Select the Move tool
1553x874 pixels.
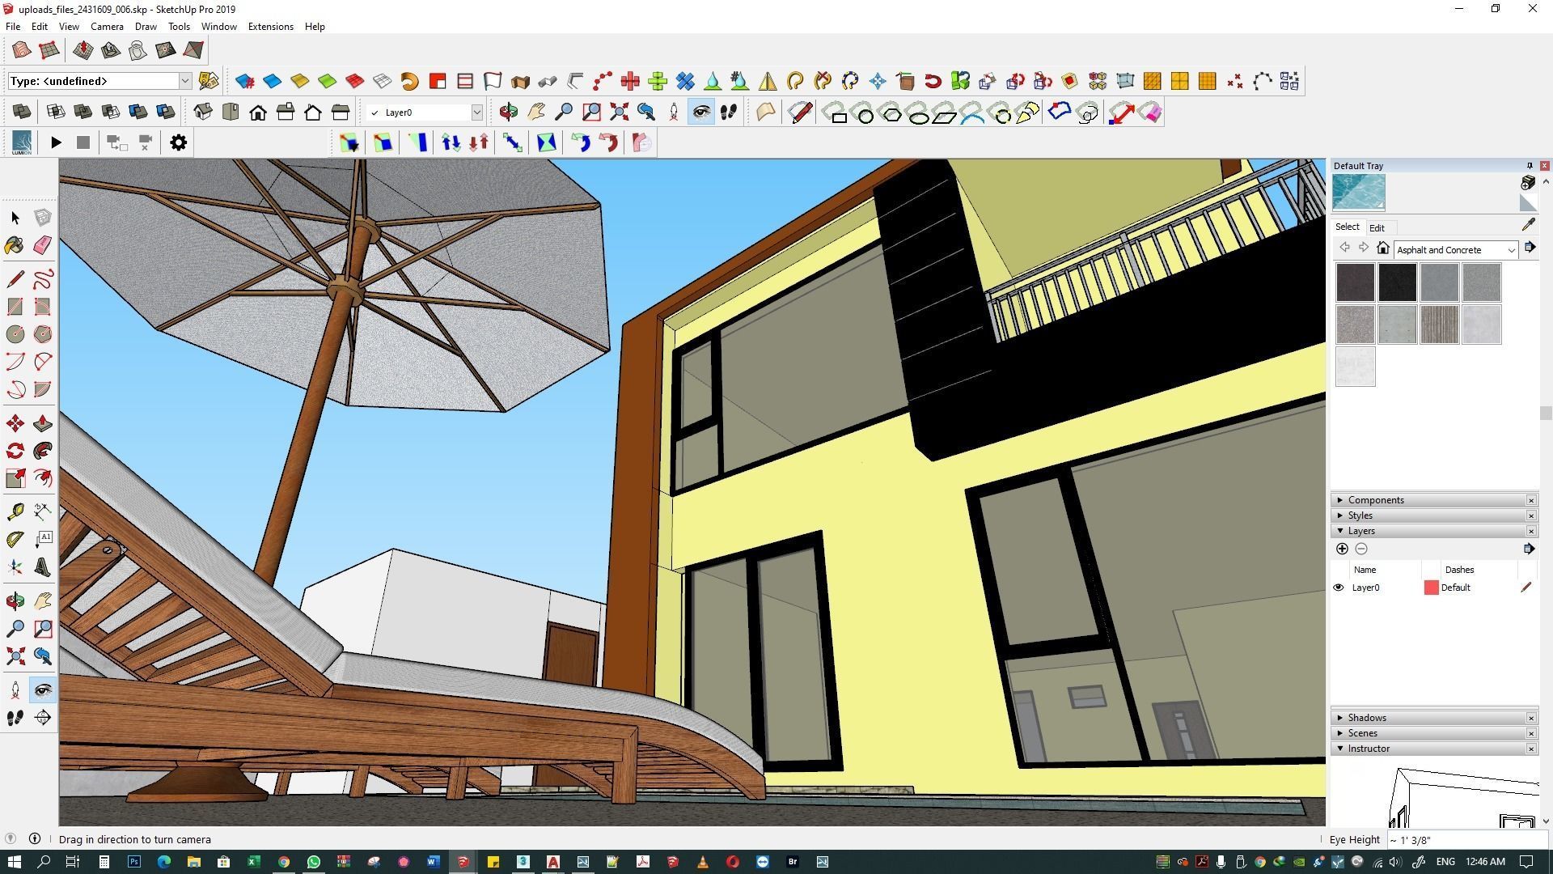(15, 423)
